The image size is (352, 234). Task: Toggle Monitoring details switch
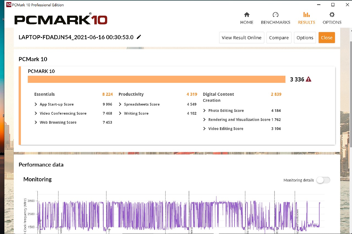click(x=323, y=180)
